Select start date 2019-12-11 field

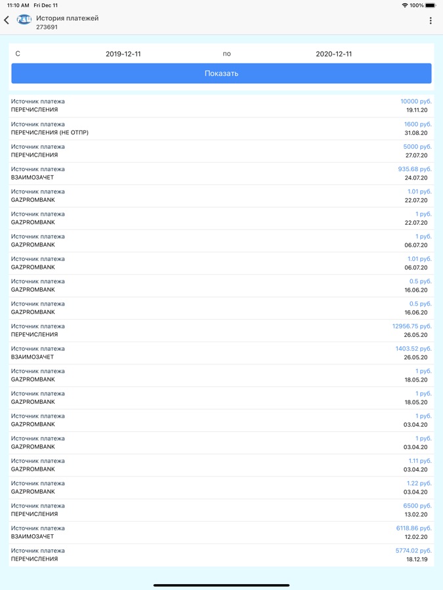pyautogui.click(x=123, y=54)
